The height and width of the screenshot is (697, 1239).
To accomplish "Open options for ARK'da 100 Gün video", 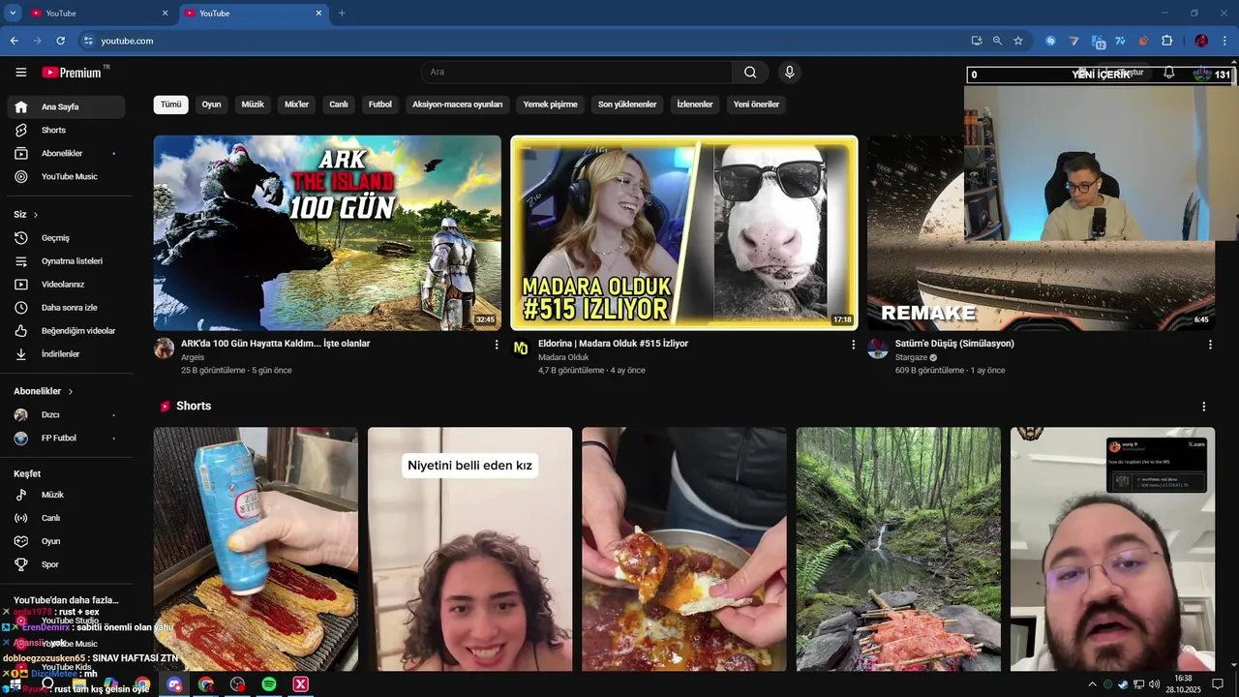I will (x=497, y=345).
